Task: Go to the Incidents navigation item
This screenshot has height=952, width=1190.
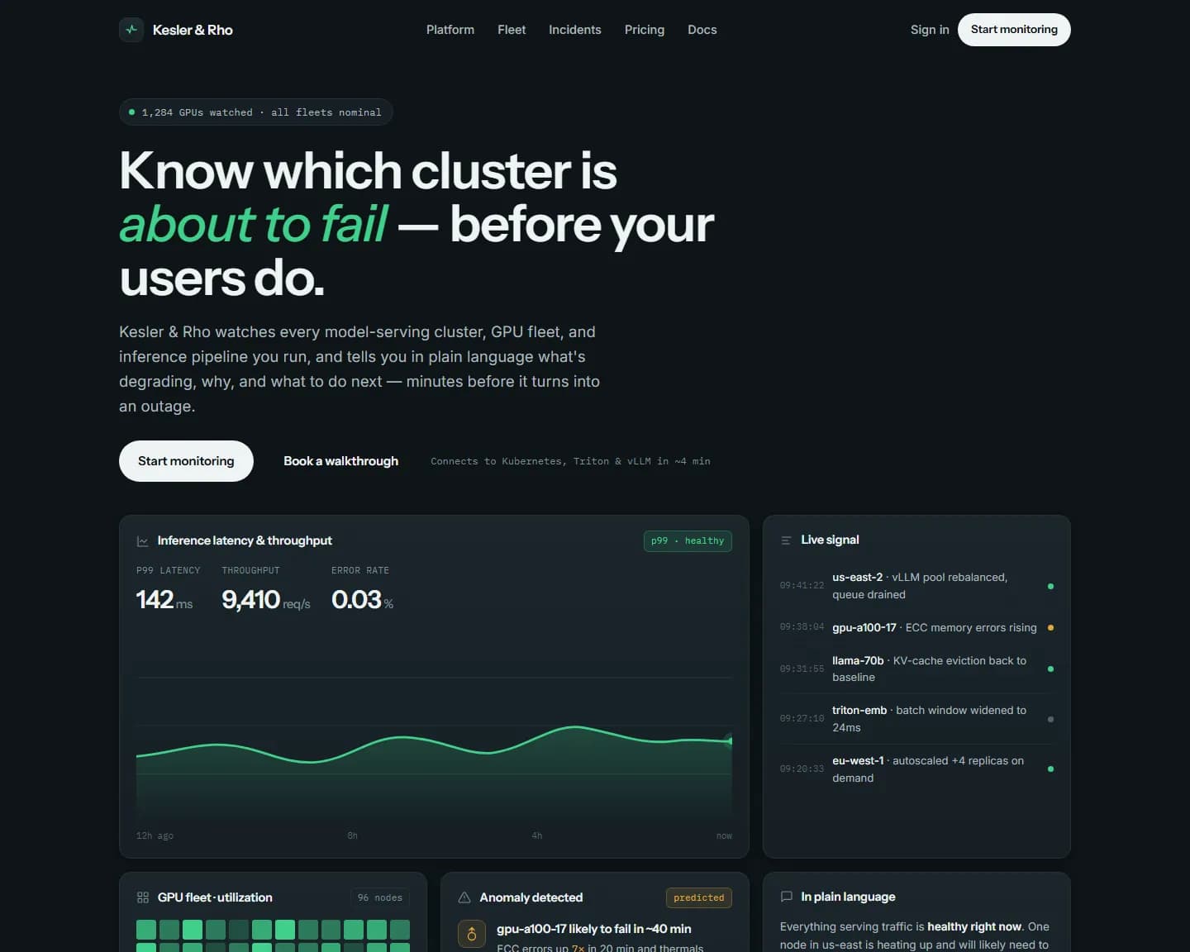Action: [575, 30]
